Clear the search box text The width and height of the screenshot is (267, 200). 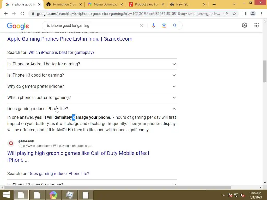click(142, 26)
